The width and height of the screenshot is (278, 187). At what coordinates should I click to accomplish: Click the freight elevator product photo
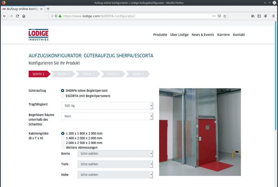[200, 132]
